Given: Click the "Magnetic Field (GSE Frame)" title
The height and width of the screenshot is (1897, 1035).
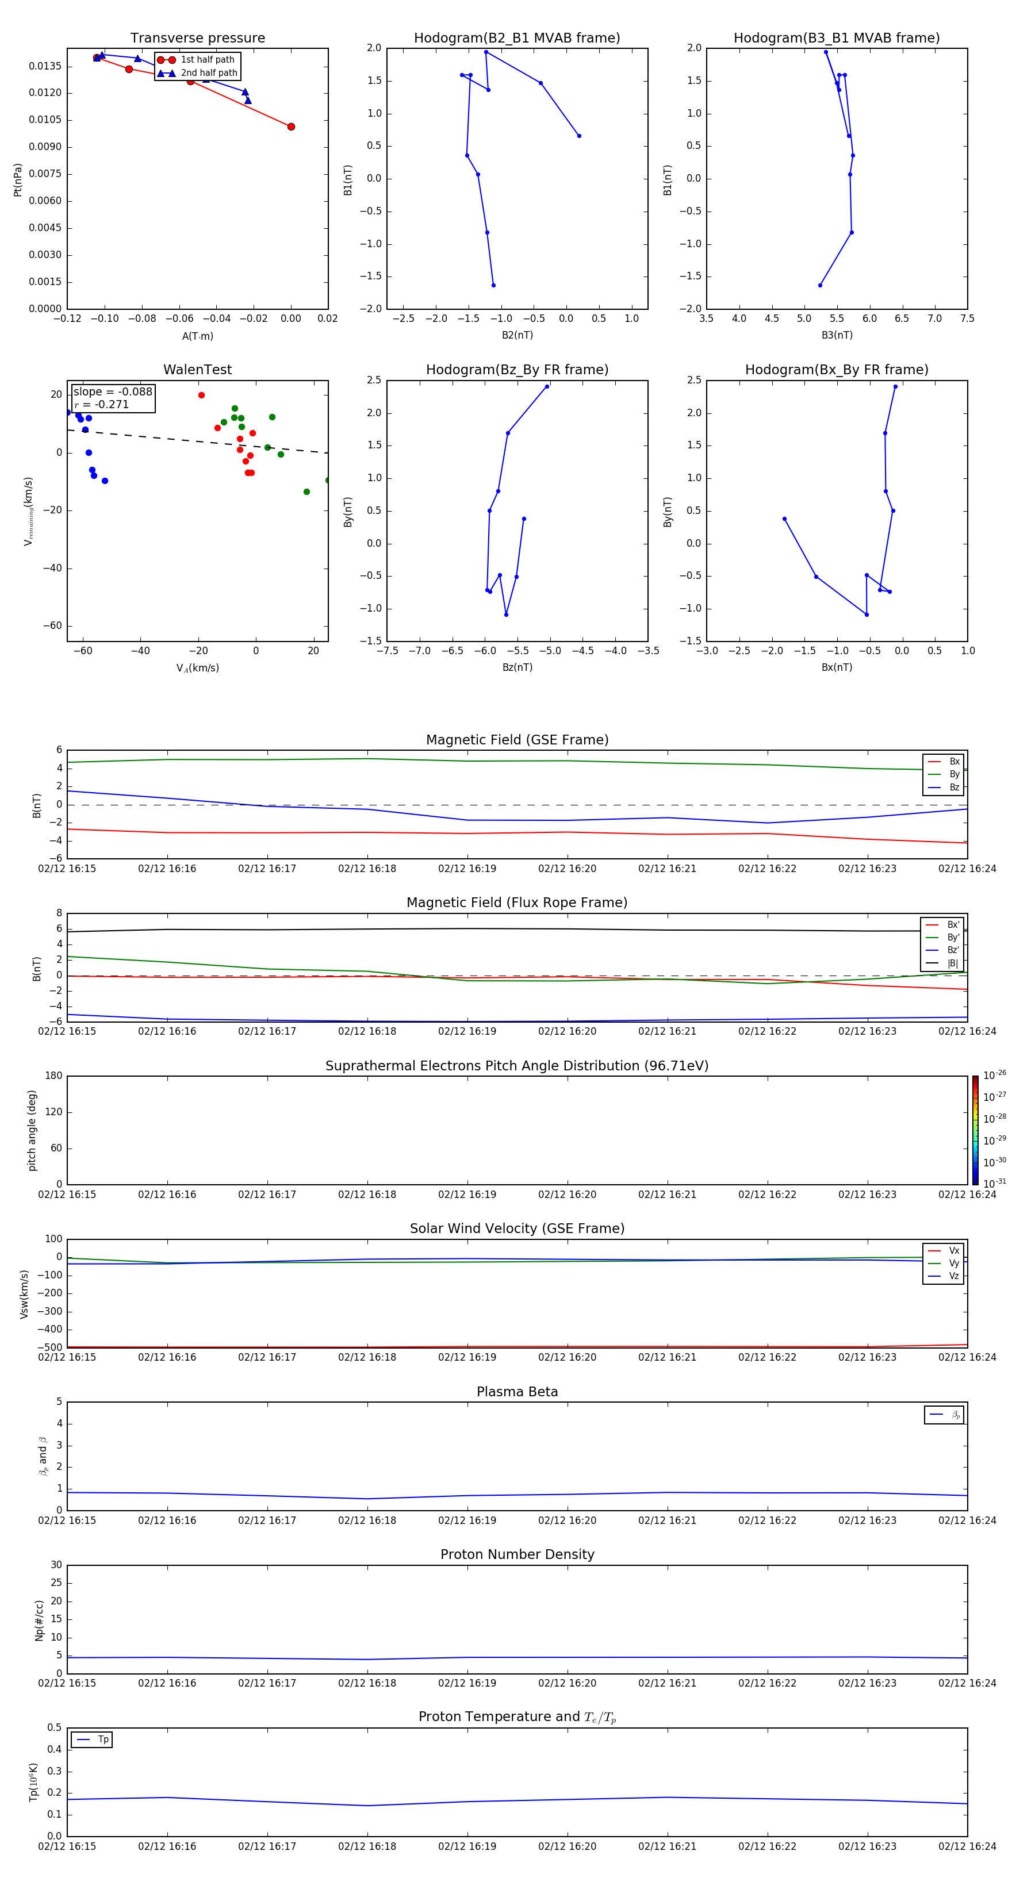Looking at the screenshot, I should [517, 740].
